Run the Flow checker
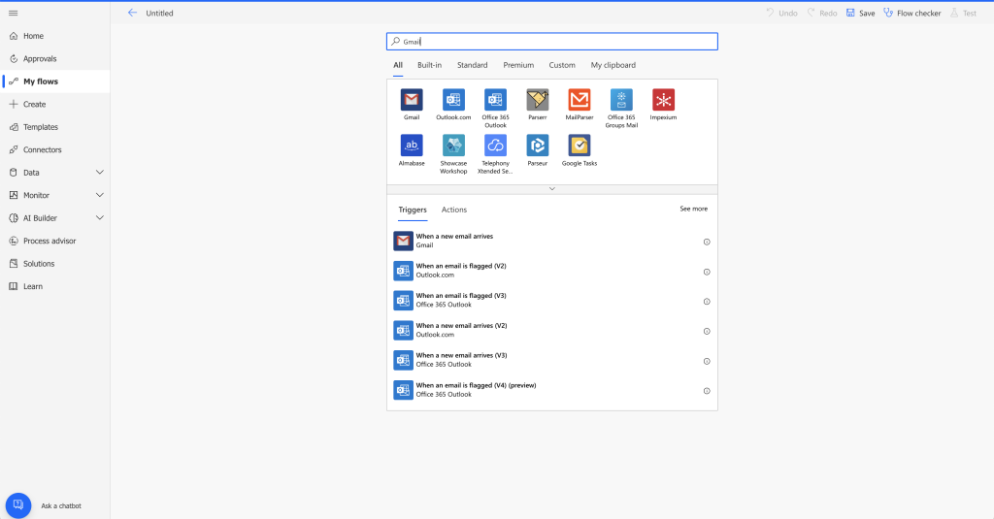This screenshot has width=994, height=519. click(912, 13)
